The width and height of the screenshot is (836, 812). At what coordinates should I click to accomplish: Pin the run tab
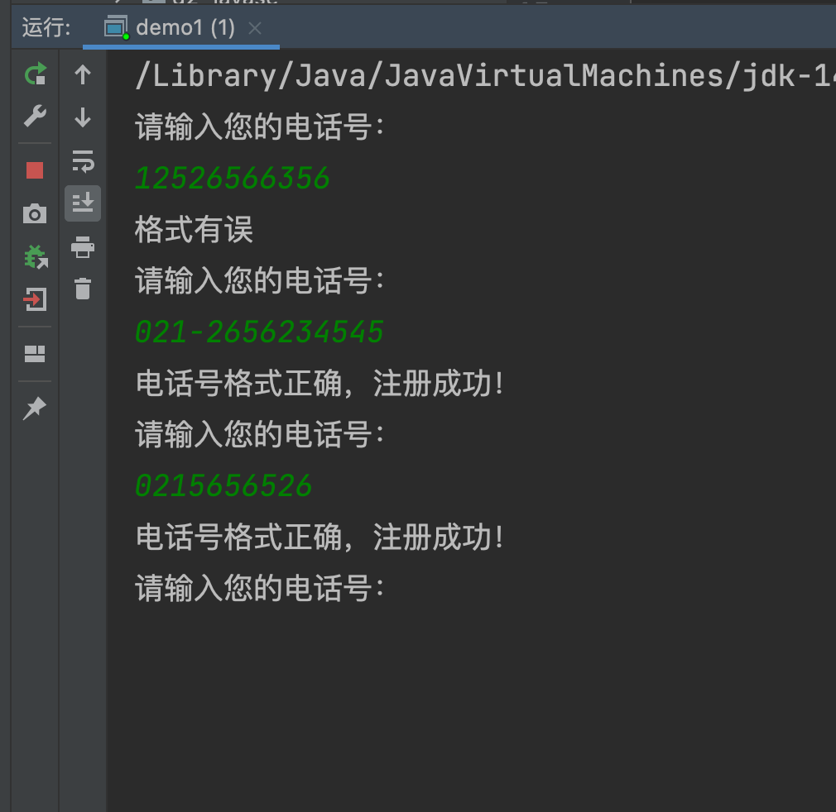(35, 408)
